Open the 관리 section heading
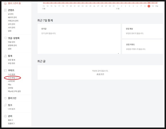166x129 pixels. [x=10, y=116]
